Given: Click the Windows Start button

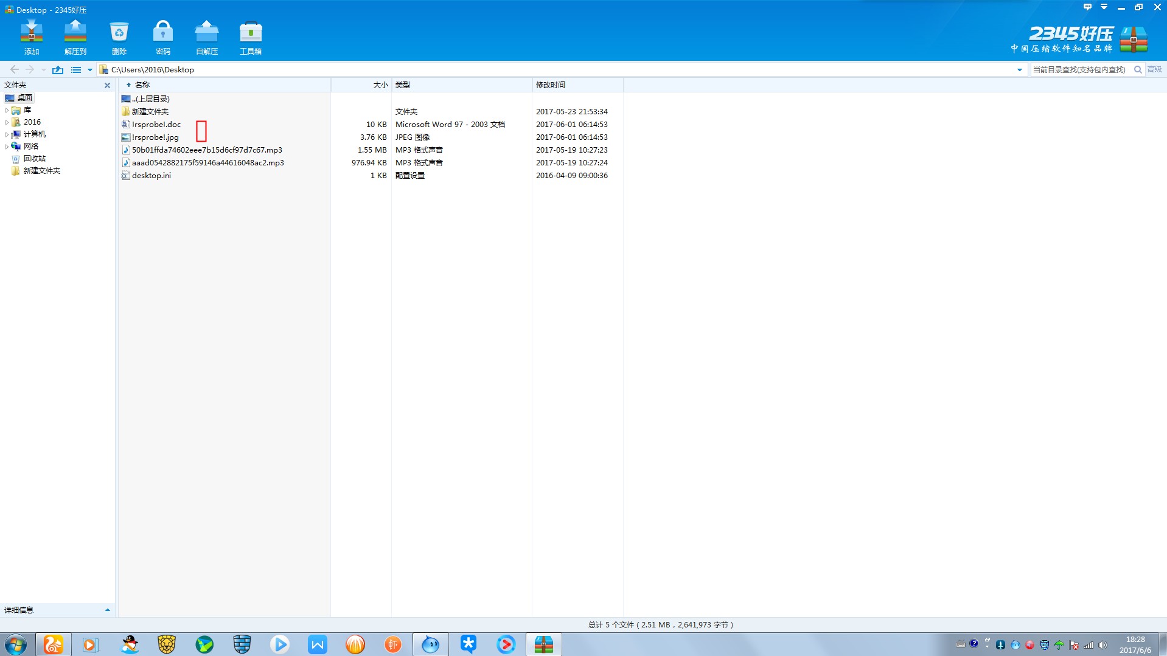Looking at the screenshot, I should [x=16, y=644].
